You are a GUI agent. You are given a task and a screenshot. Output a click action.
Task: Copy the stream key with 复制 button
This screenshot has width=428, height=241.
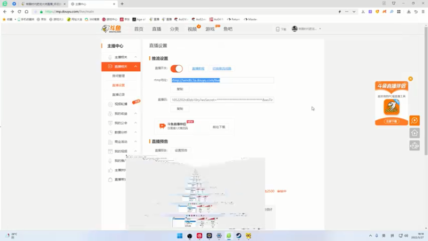tap(180, 109)
